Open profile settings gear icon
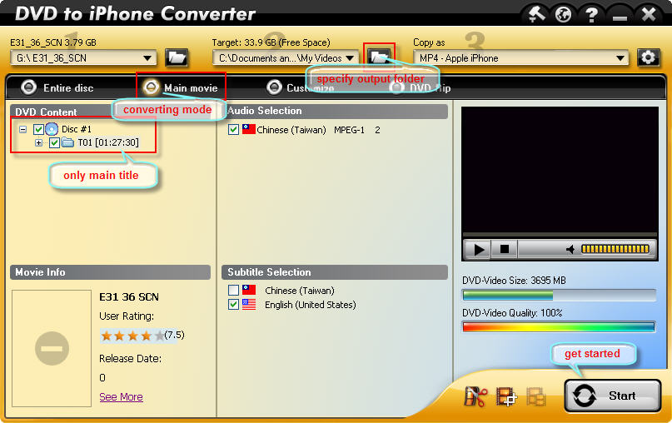The width and height of the screenshot is (672, 423). tap(648, 57)
